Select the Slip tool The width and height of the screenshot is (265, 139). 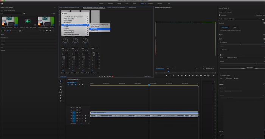[x=61, y=92]
